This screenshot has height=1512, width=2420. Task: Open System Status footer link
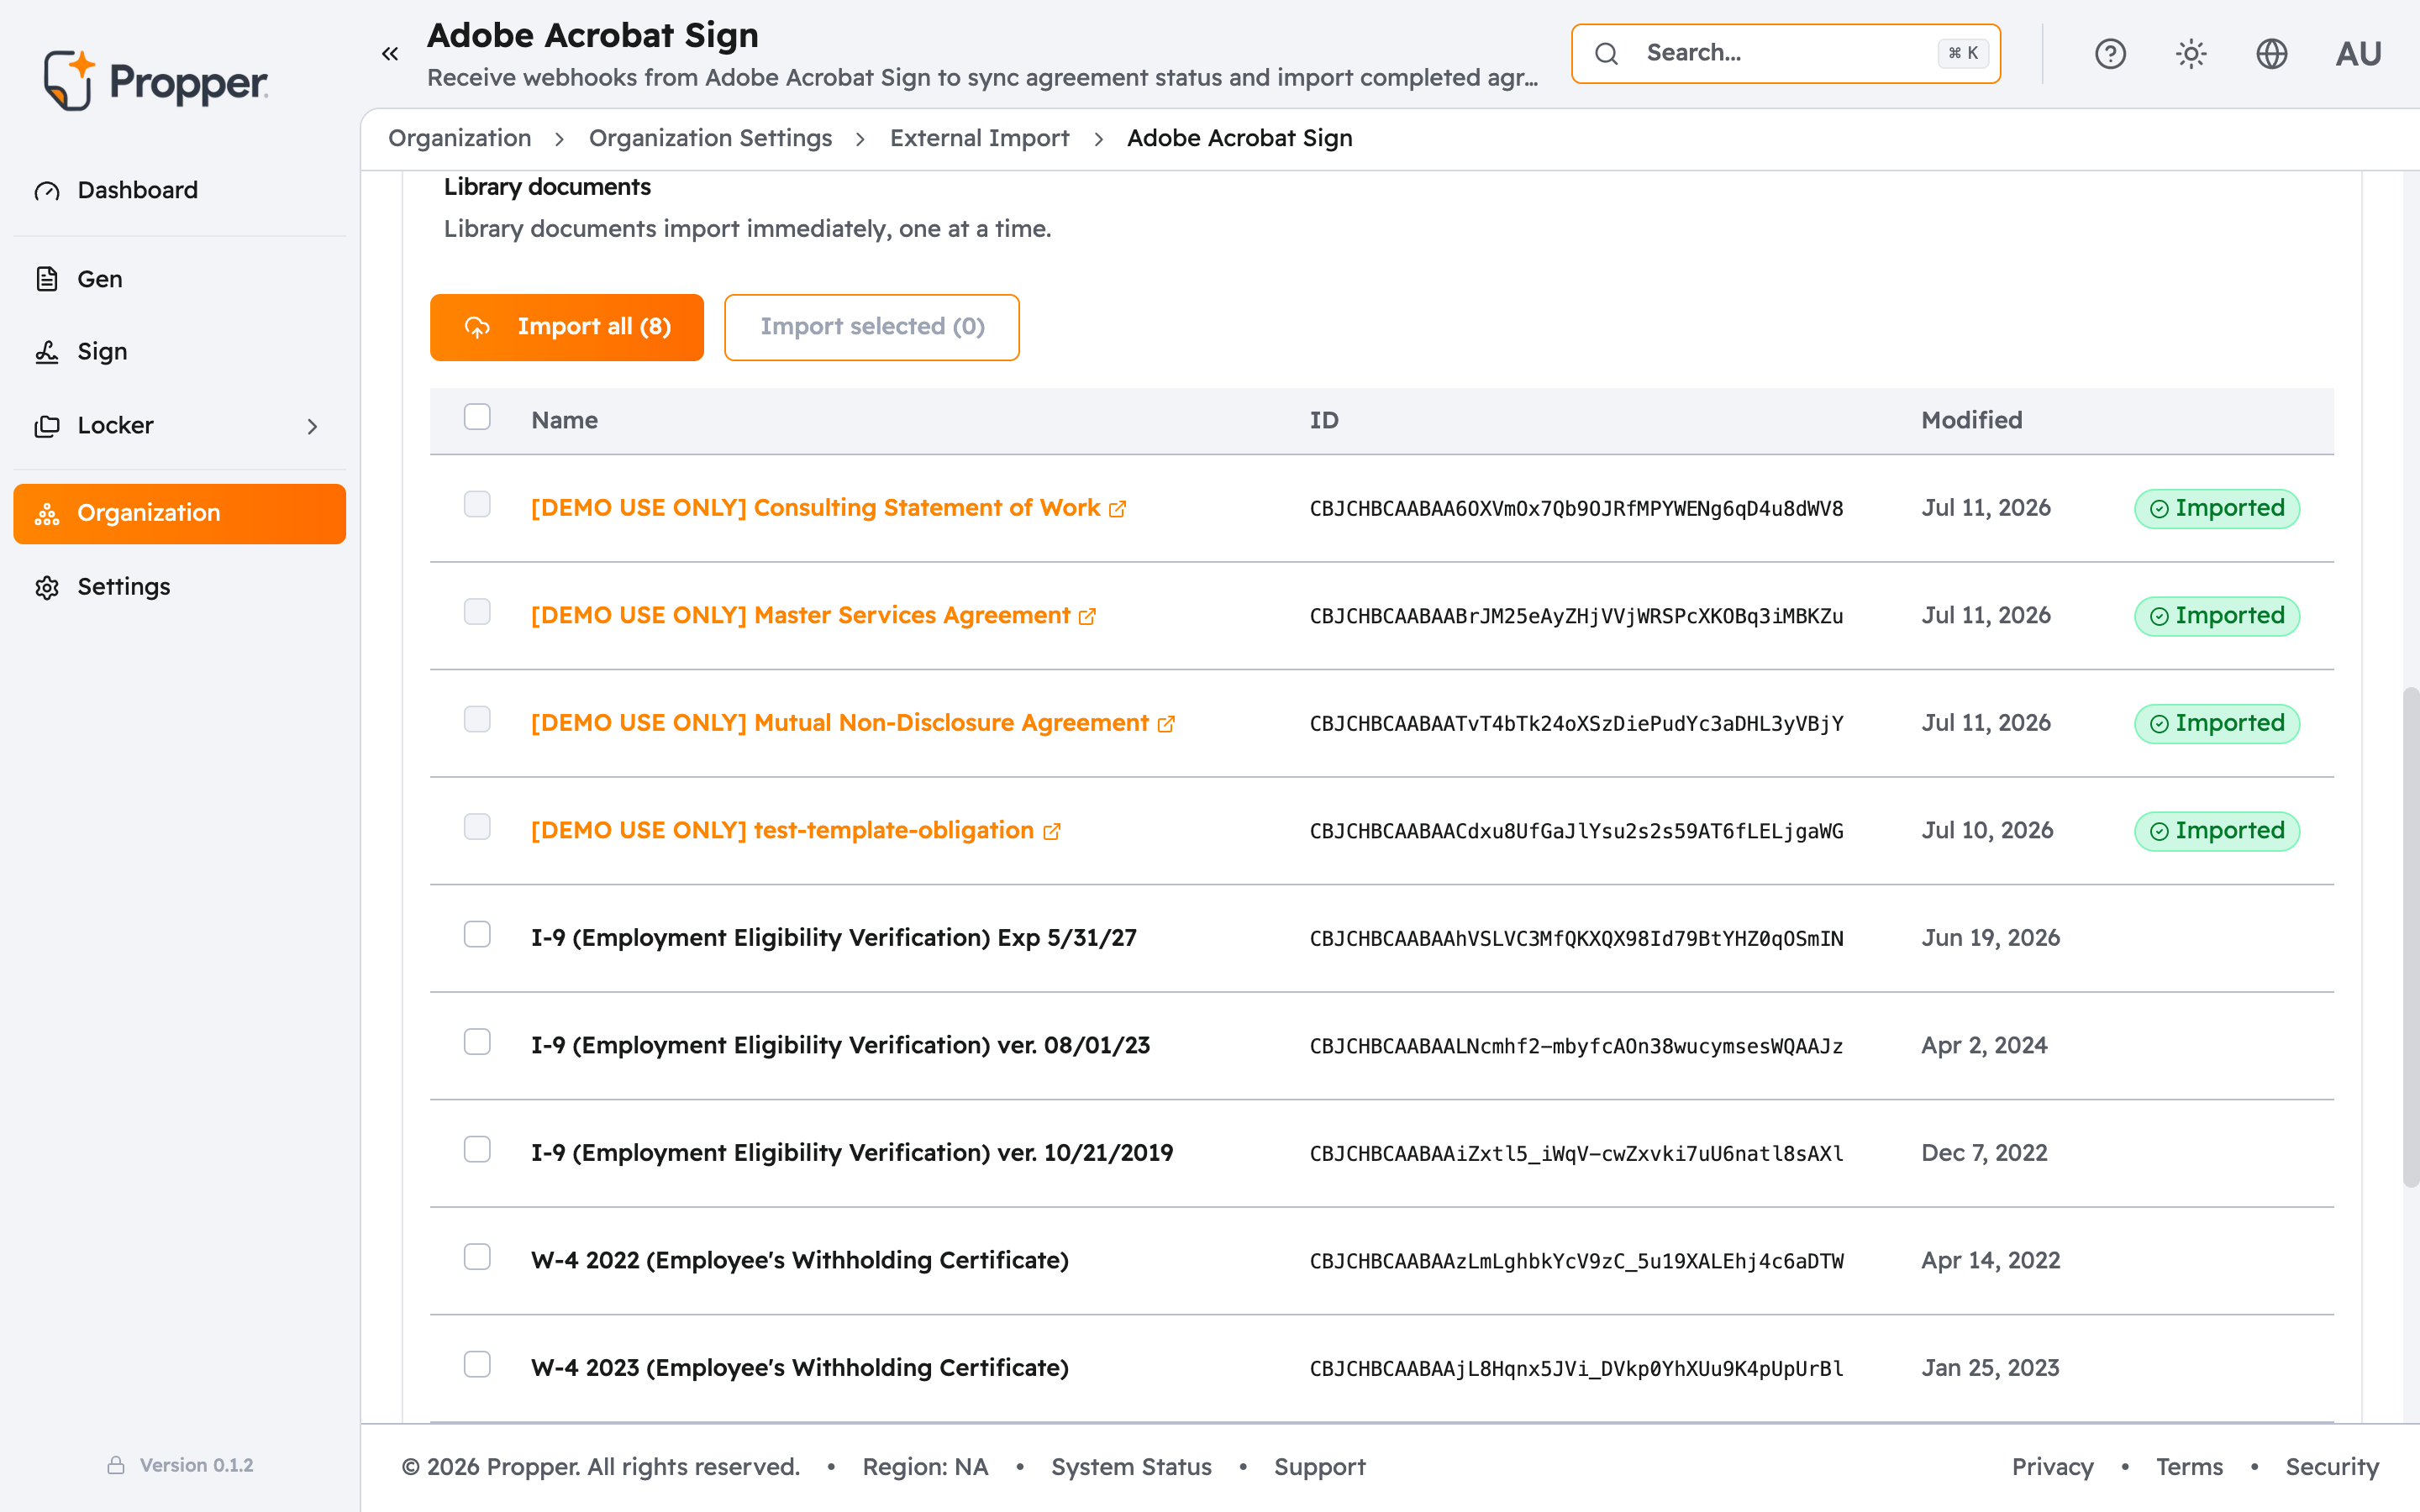[x=1131, y=1467]
